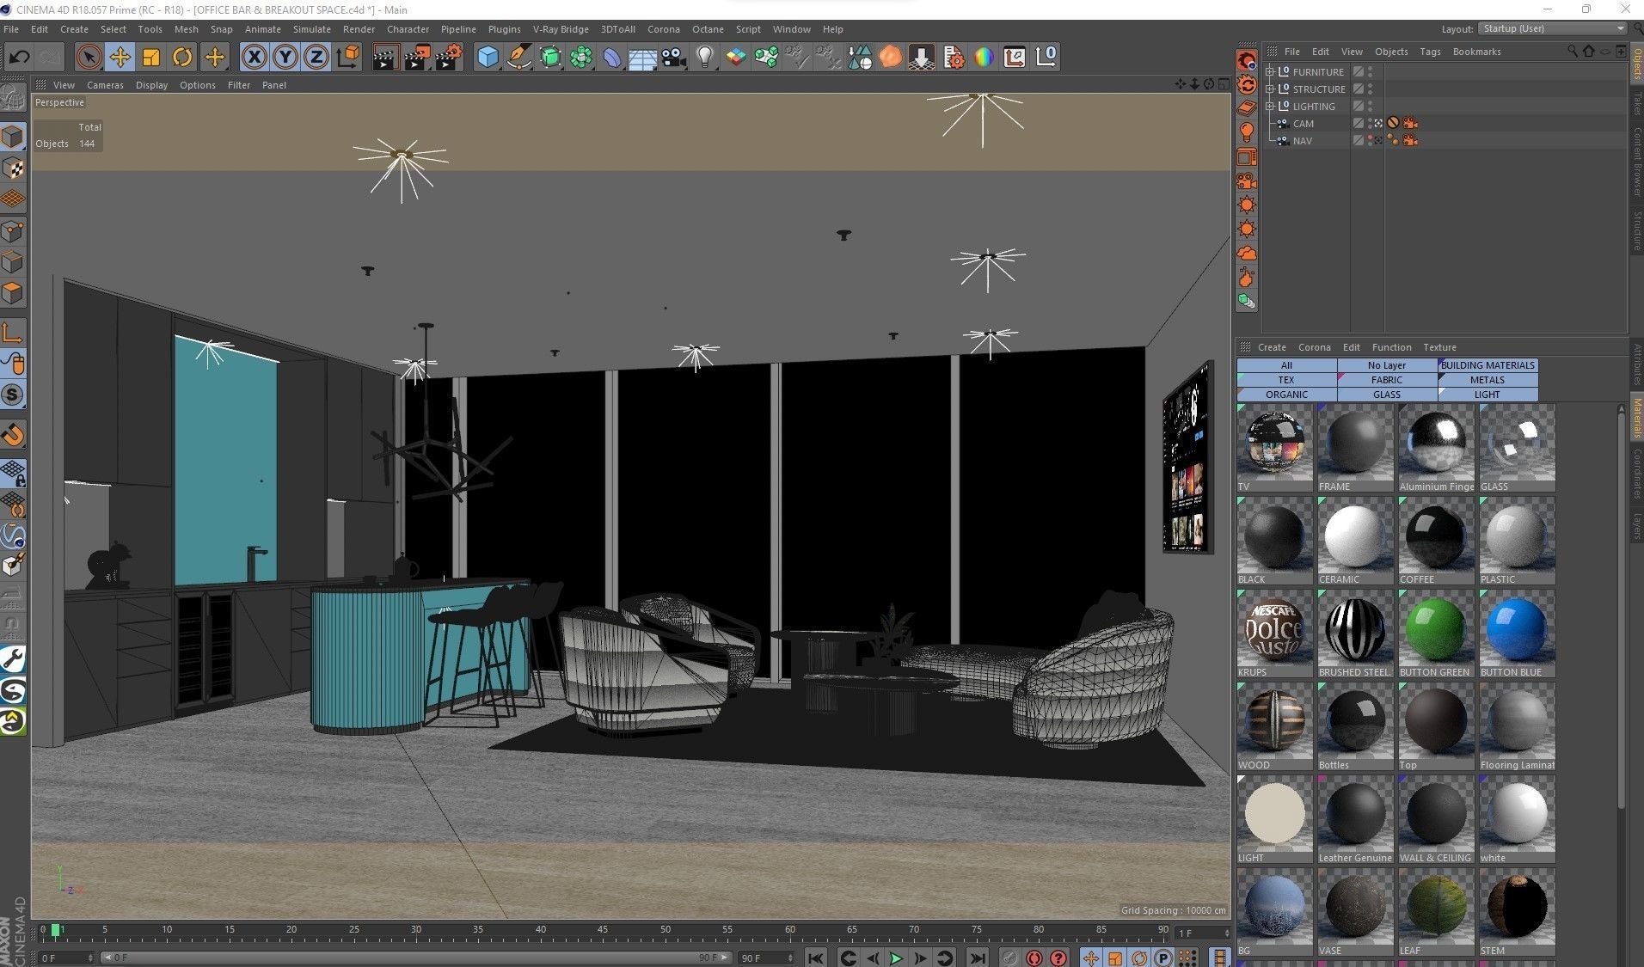Image resolution: width=1644 pixels, height=967 pixels.
Task: Enable Texture mode checkered icon
Action: tap(13, 168)
